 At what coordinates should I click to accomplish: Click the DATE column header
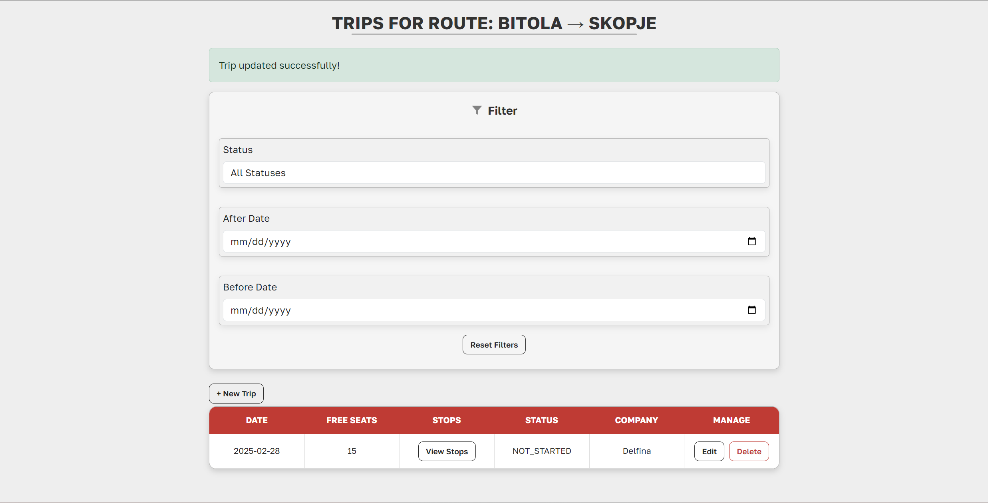tap(257, 420)
